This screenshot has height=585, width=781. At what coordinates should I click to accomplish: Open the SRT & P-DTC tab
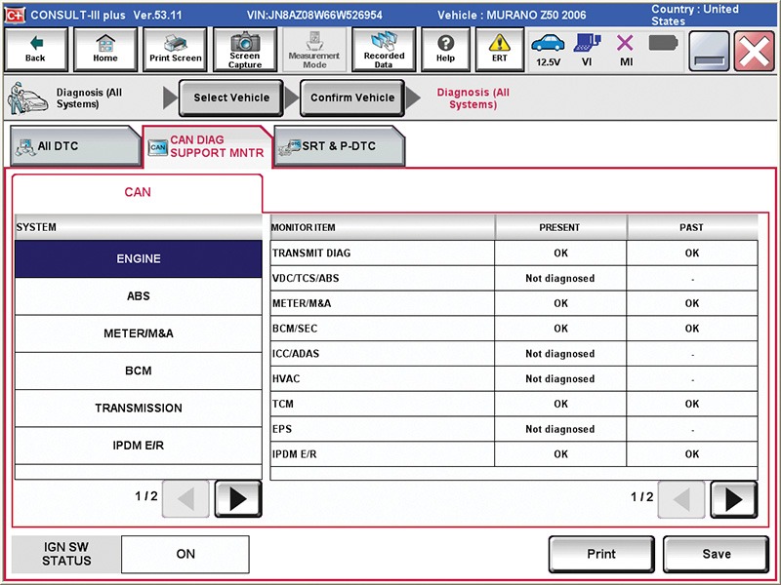339,146
